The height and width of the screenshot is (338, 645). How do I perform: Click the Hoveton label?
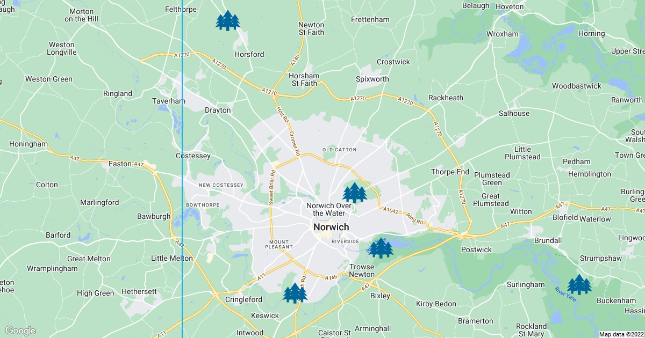click(x=510, y=6)
